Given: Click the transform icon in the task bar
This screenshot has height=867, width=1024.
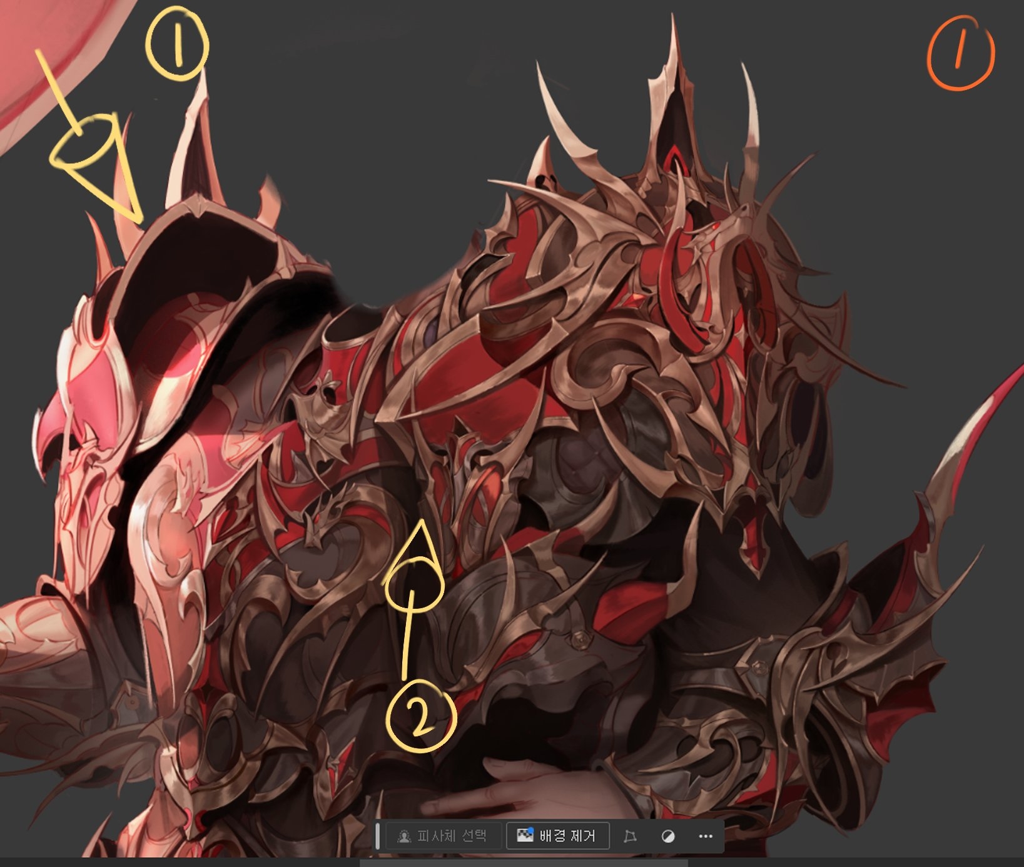Looking at the screenshot, I should coord(630,836).
